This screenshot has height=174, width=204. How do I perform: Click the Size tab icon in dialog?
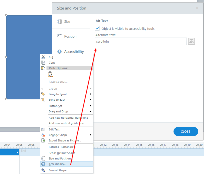click(x=59, y=22)
